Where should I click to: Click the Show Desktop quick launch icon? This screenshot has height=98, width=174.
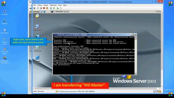[41, 11]
